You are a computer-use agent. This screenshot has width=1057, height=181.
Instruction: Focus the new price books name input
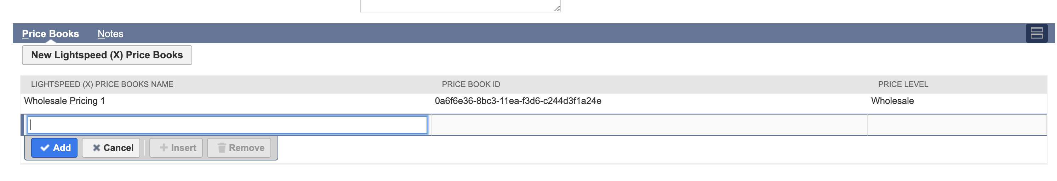(227, 125)
